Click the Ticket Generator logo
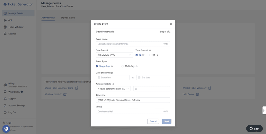 coord(18,4)
